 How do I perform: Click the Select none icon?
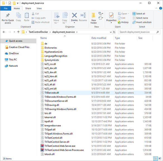134,18
